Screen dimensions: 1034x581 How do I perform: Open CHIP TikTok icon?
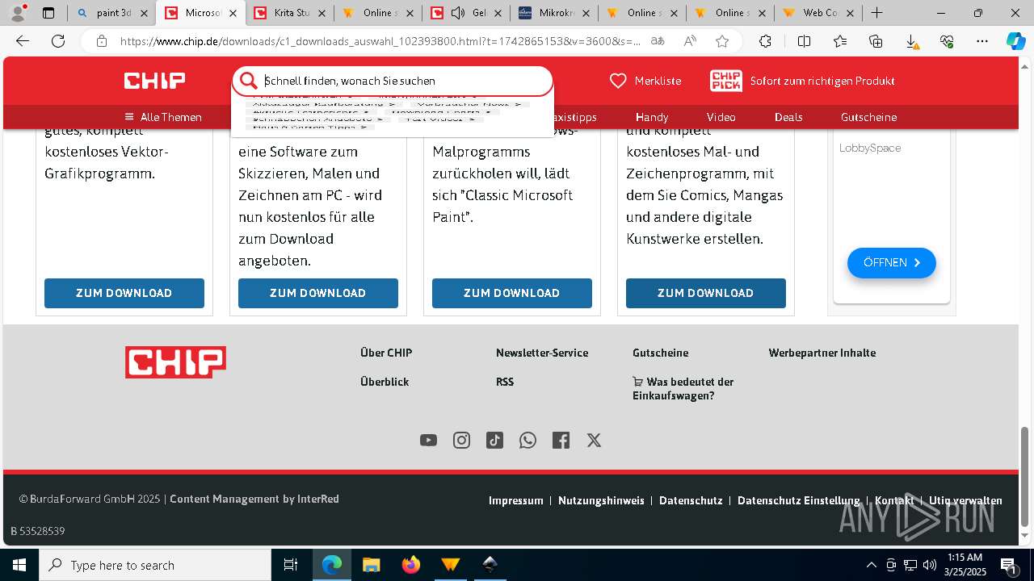[x=494, y=440]
